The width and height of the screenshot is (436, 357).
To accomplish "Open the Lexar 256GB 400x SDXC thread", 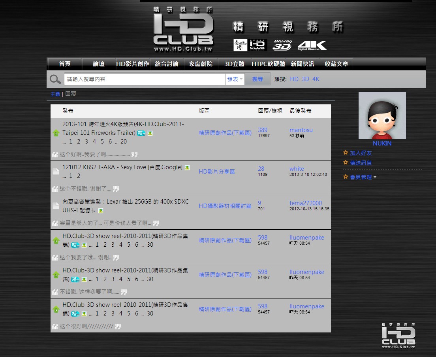I will pos(126,206).
